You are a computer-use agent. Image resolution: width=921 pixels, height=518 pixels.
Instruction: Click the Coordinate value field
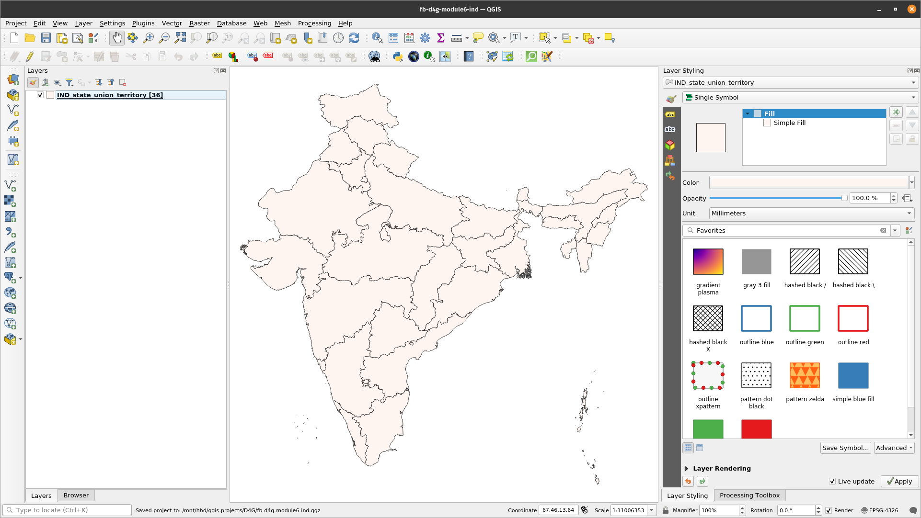coord(558,510)
